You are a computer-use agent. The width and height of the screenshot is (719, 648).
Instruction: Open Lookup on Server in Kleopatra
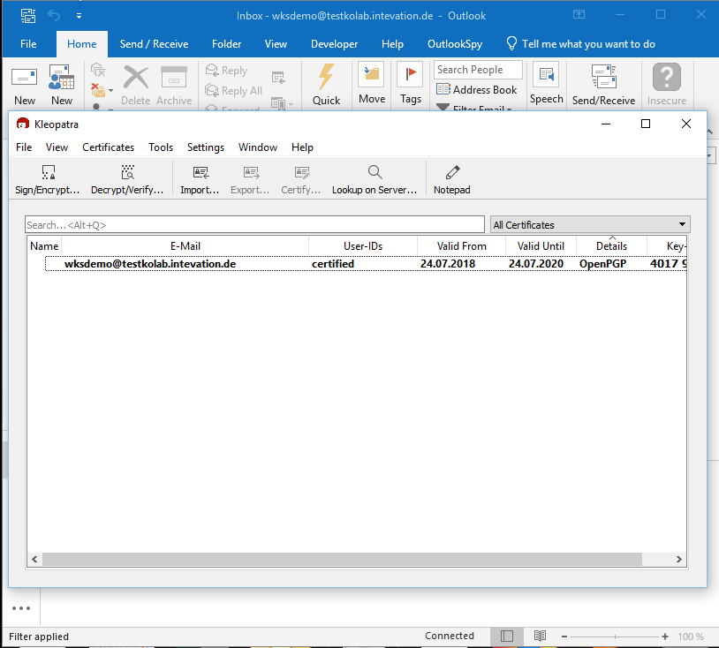click(375, 172)
